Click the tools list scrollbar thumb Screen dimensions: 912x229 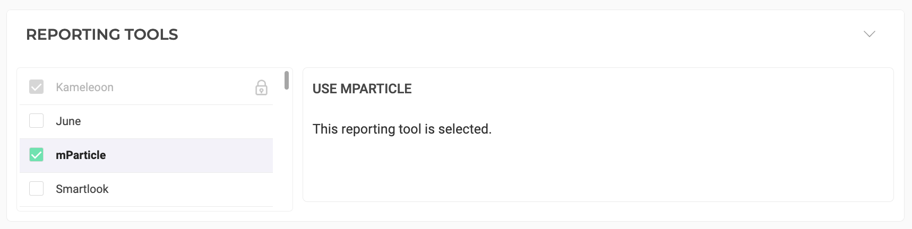287,80
